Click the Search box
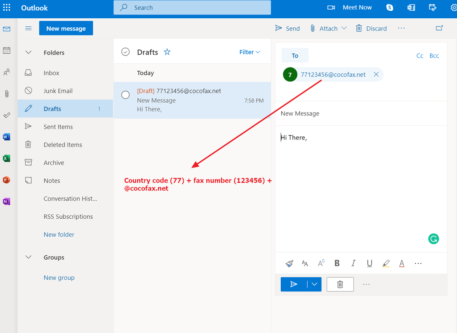Image resolution: width=457 pixels, height=333 pixels. coord(192,8)
